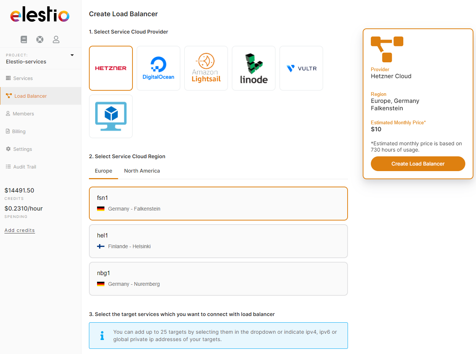
Task: Select the custom server monitor icon
Action: [x=111, y=116]
